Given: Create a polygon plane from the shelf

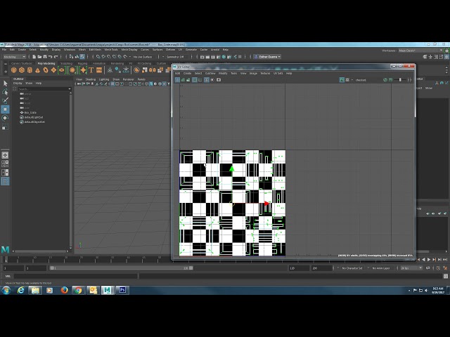Looking at the screenshot, I should pos(53,70).
